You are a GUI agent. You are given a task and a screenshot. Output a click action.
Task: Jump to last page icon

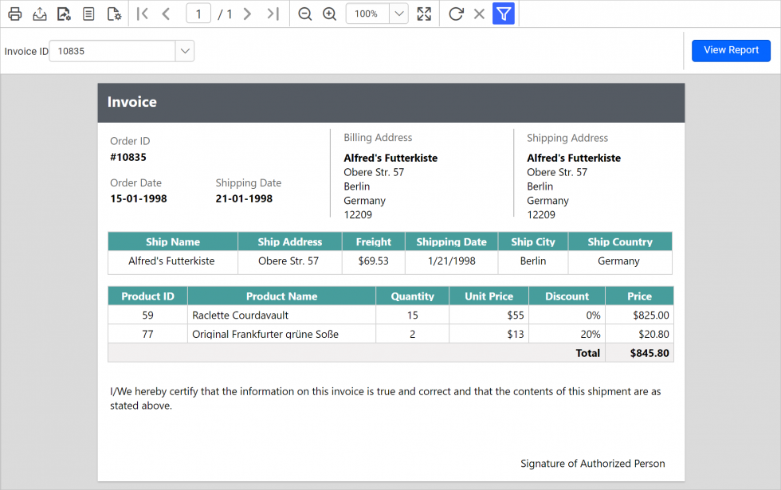point(273,14)
